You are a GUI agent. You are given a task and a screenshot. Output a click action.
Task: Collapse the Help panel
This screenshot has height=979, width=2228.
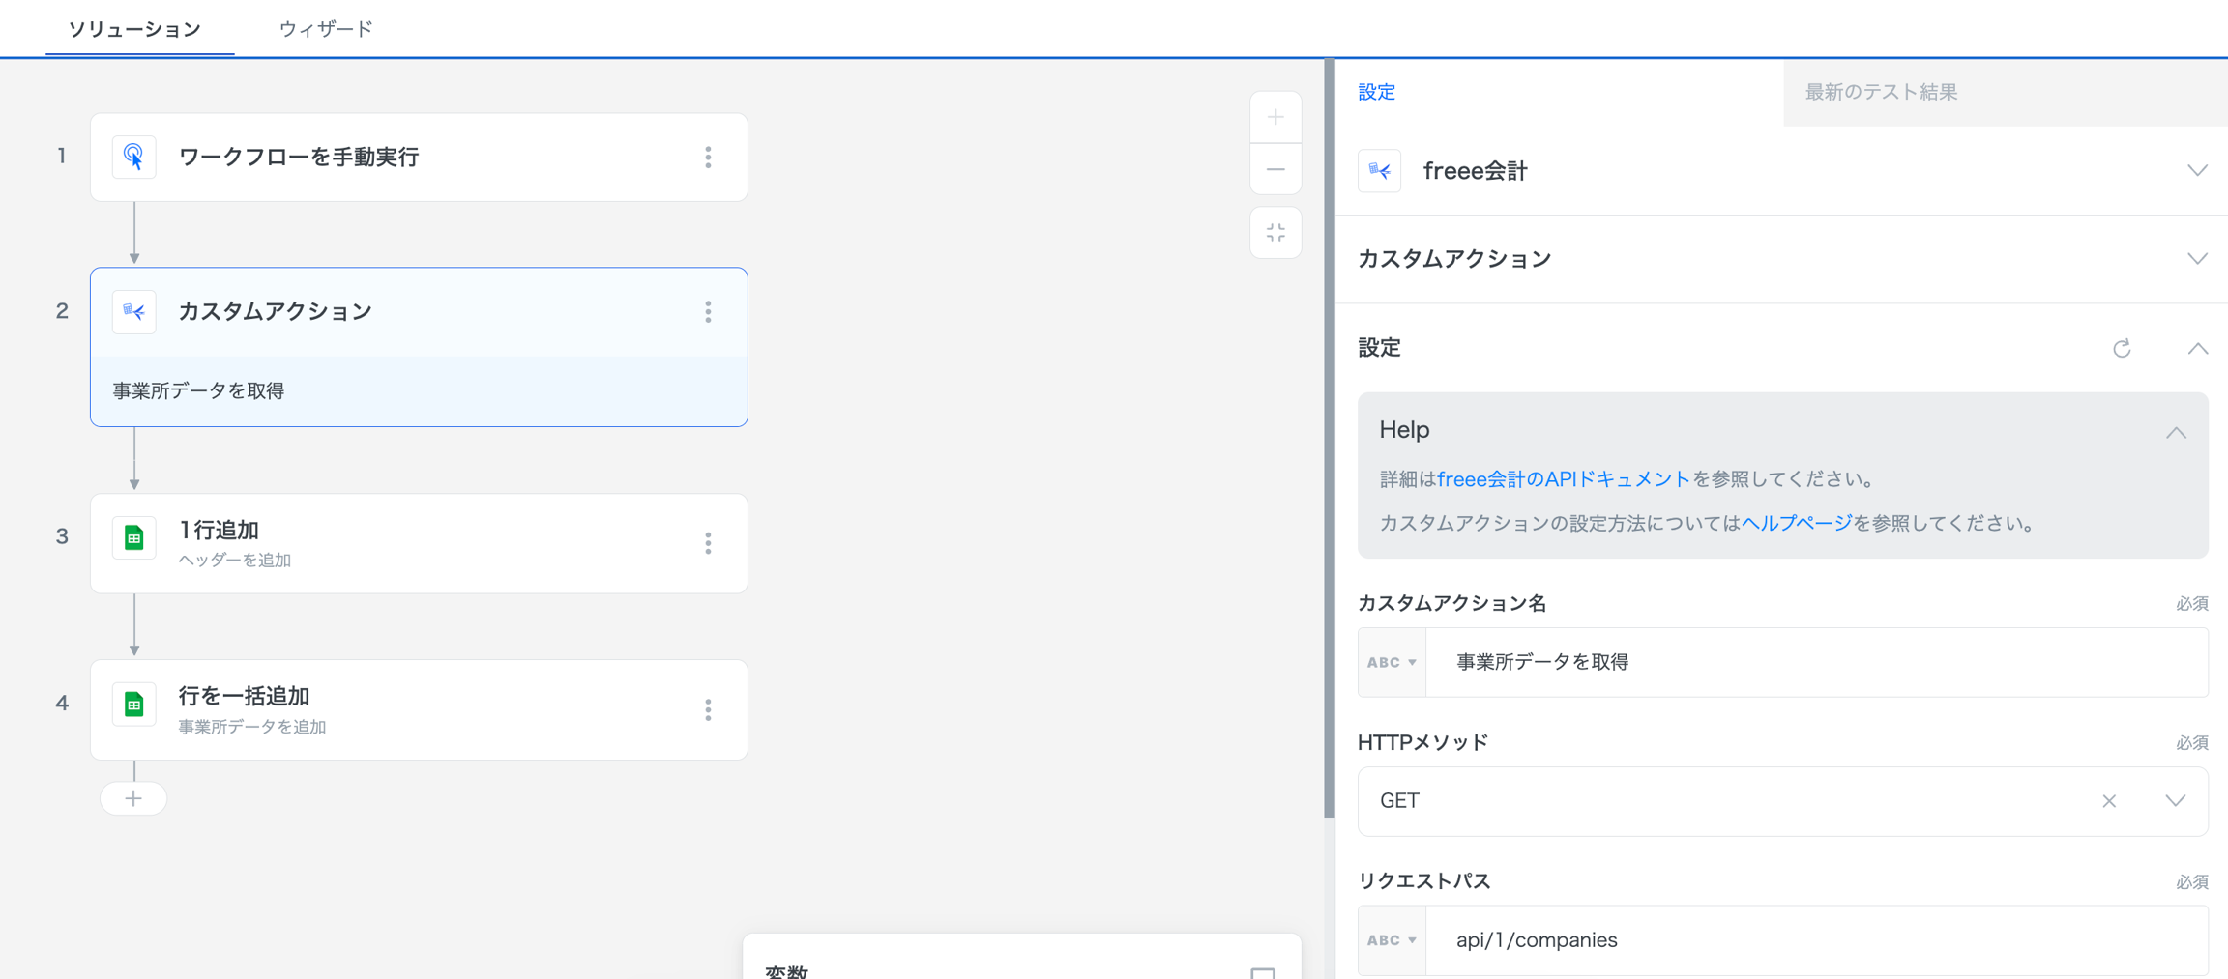click(x=2176, y=432)
